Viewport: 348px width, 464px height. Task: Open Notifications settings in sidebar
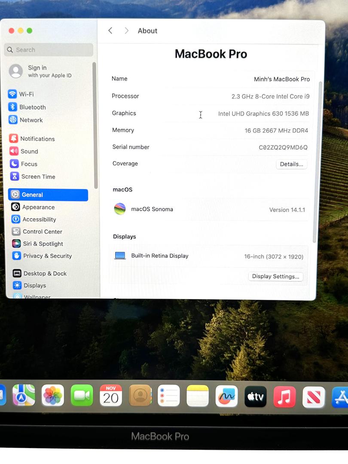(32, 138)
